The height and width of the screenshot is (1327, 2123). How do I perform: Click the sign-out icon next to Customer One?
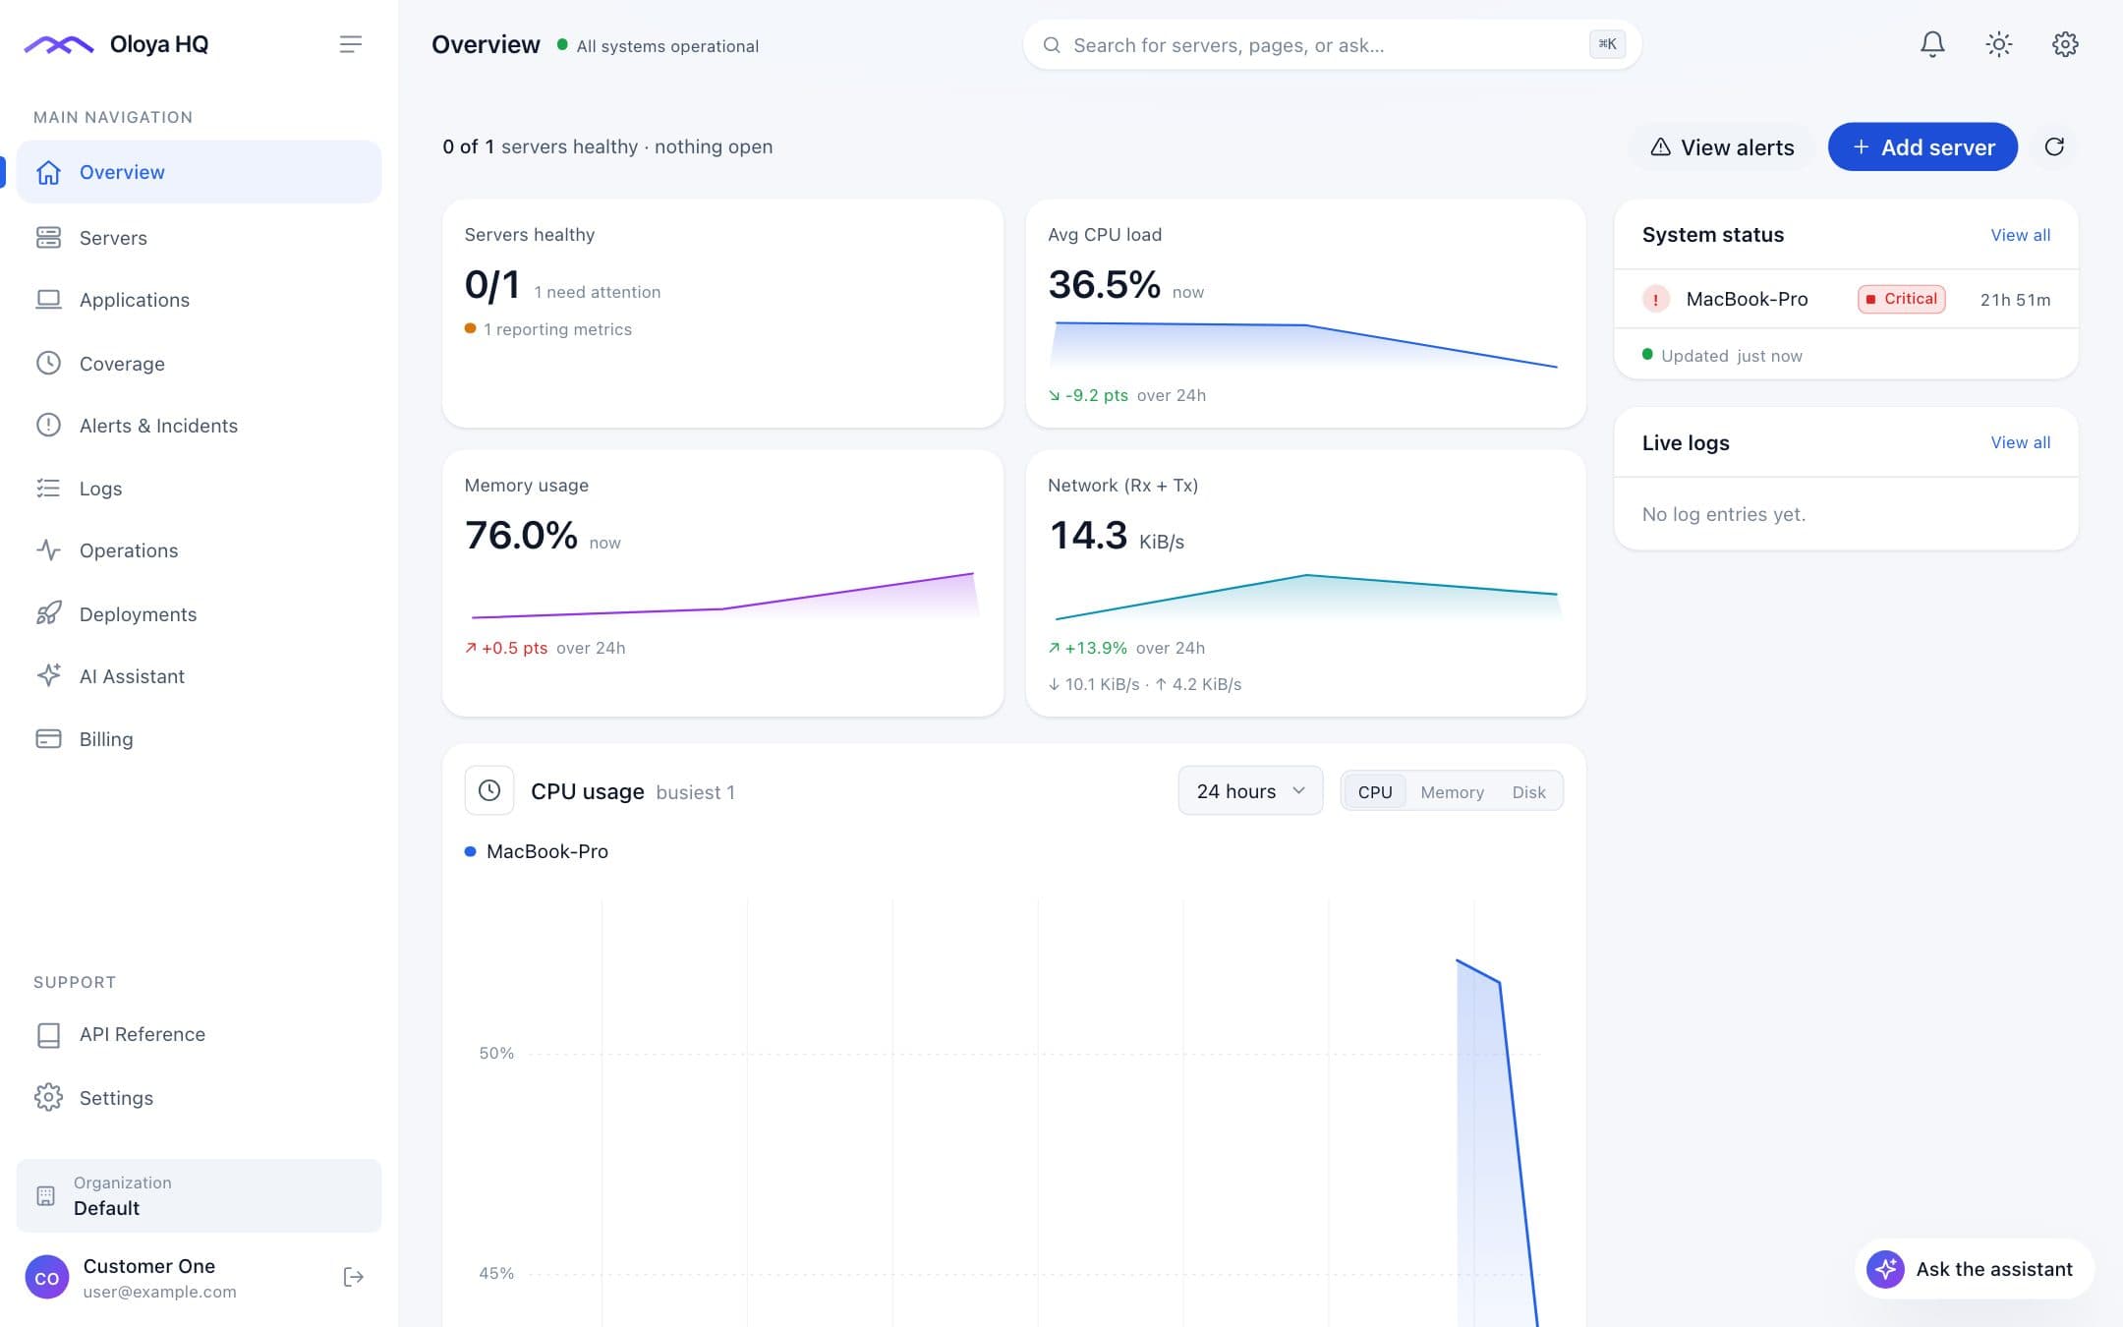click(x=354, y=1277)
